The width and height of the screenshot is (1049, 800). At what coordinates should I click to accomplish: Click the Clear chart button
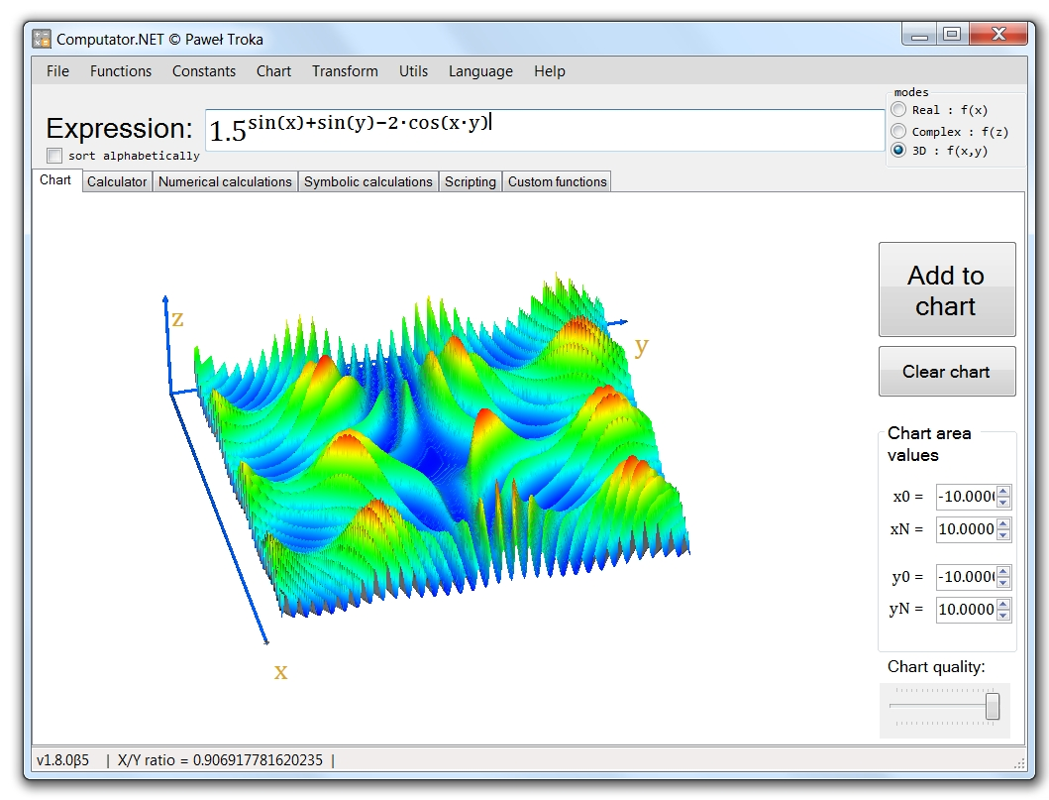[x=947, y=372]
